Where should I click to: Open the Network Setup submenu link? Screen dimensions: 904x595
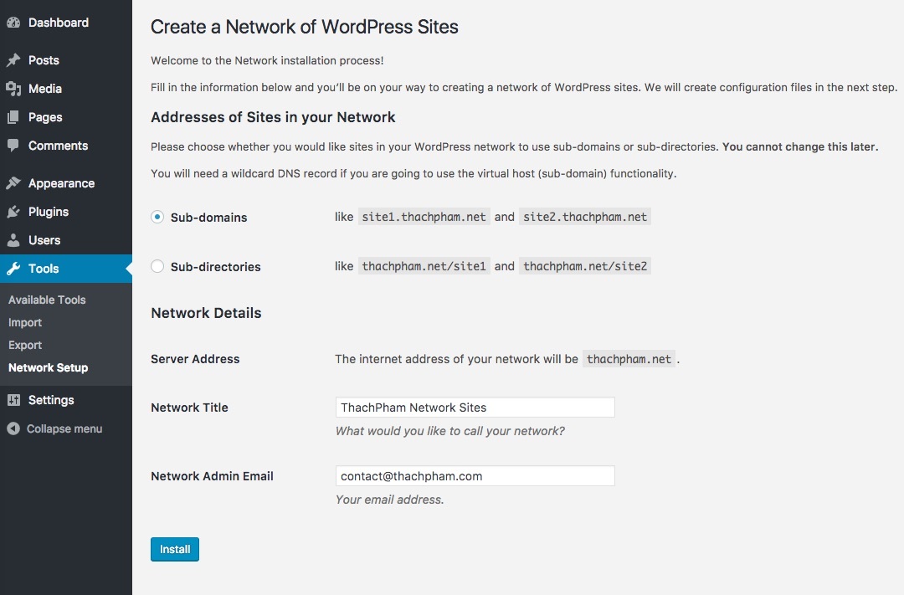(48, 368)
